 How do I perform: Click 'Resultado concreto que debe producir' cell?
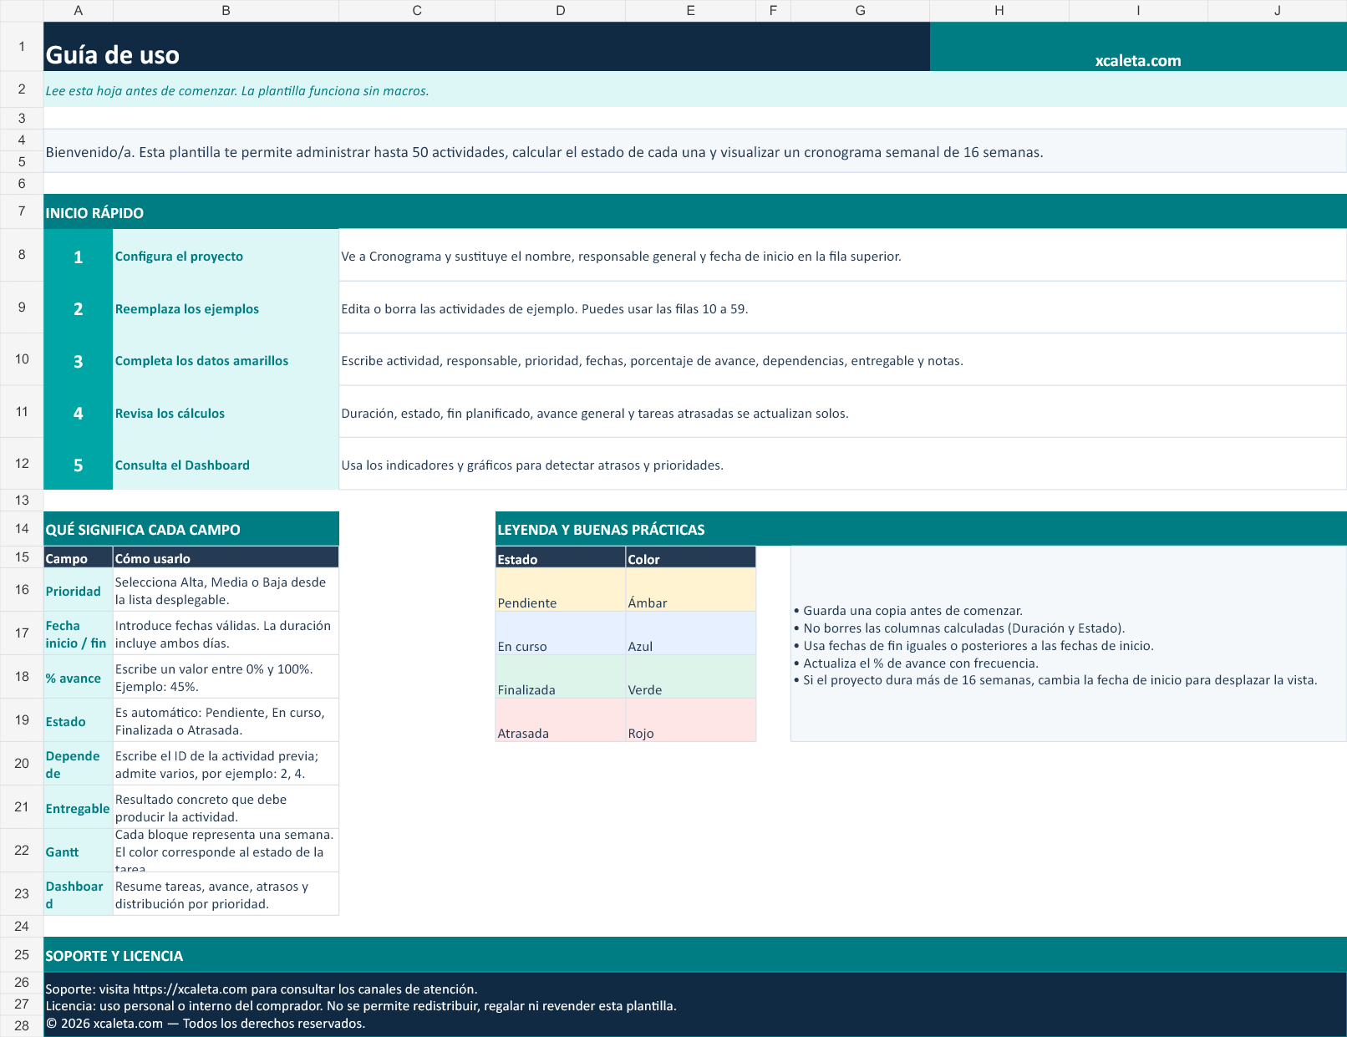point(226,807)
